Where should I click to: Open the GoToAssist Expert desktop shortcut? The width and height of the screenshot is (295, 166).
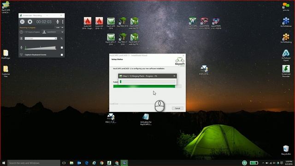point(286,55)
